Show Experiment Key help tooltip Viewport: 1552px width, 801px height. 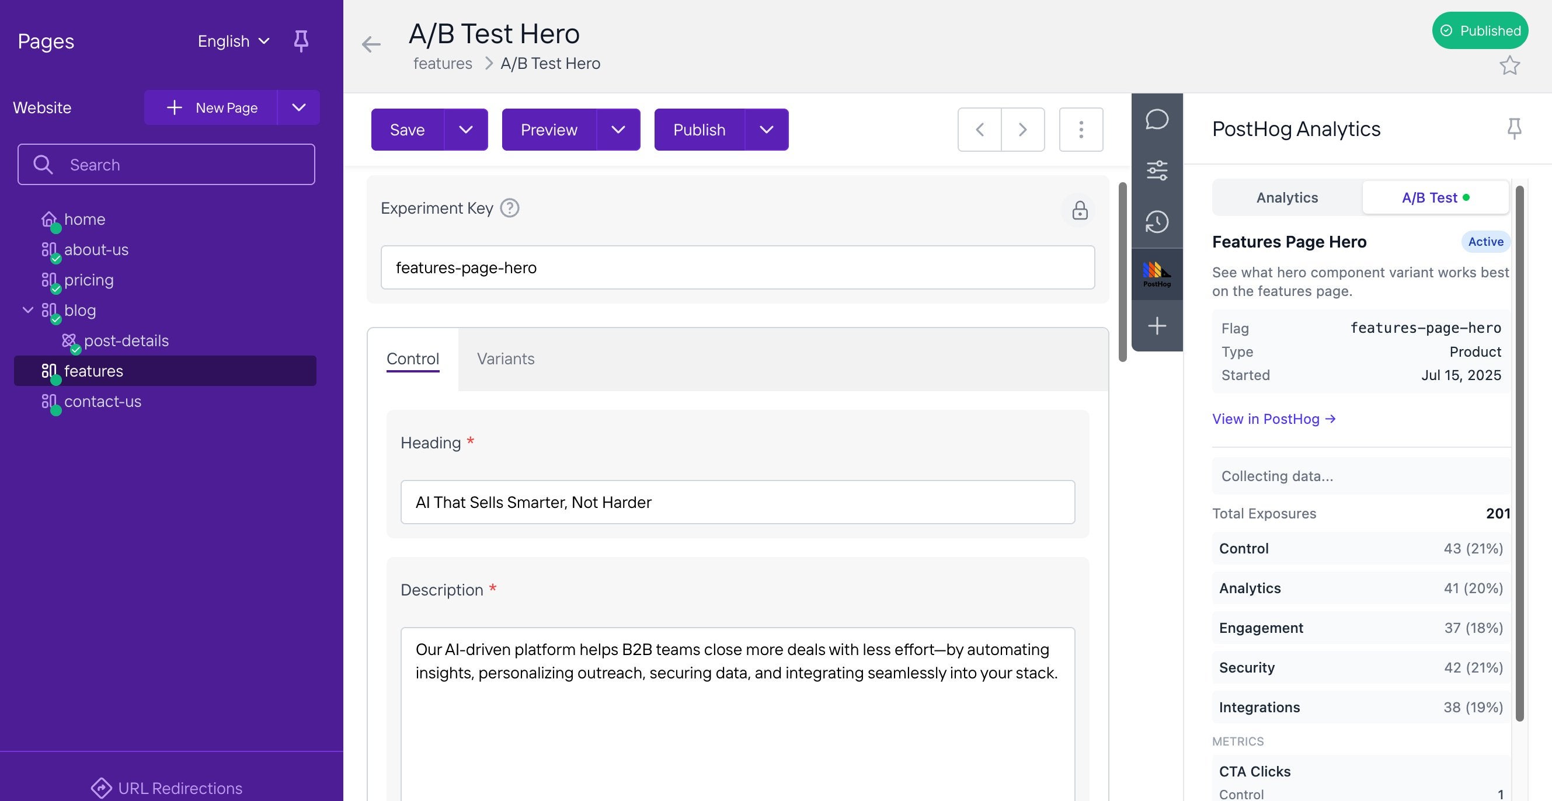(x=510, y=208)
